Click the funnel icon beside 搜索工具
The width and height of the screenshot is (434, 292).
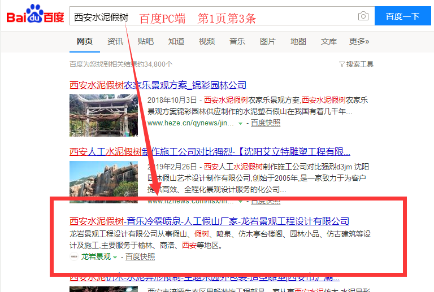pyautogui.click(x=342, y=64)
